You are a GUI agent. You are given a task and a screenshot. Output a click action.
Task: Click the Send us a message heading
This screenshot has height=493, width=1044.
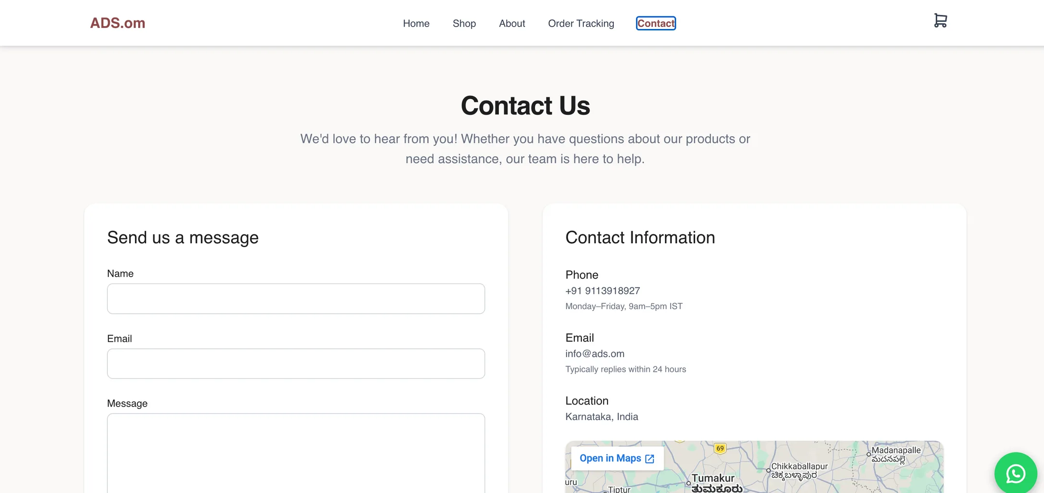click(x=183, y=238)
